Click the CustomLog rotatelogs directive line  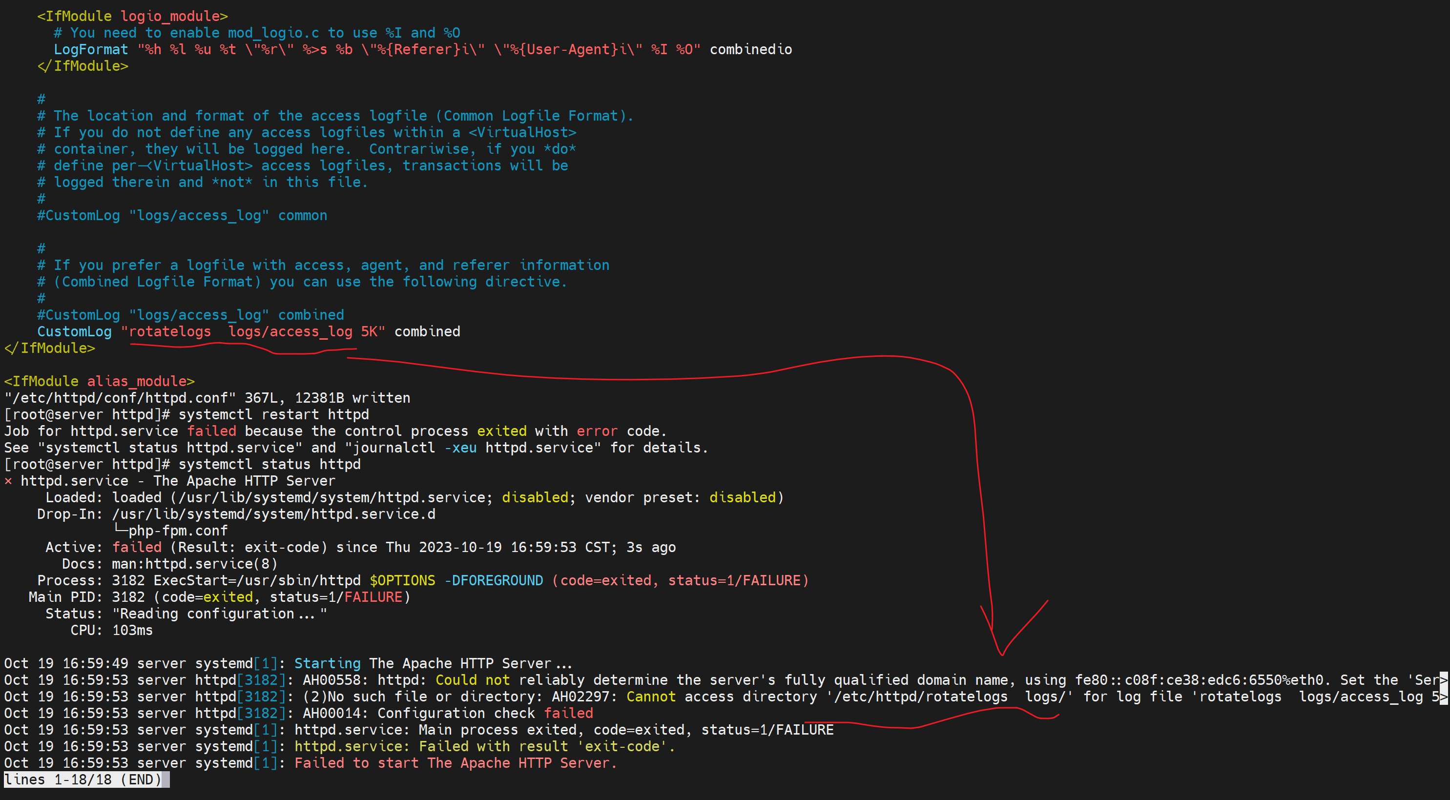[x=248, y=331]
